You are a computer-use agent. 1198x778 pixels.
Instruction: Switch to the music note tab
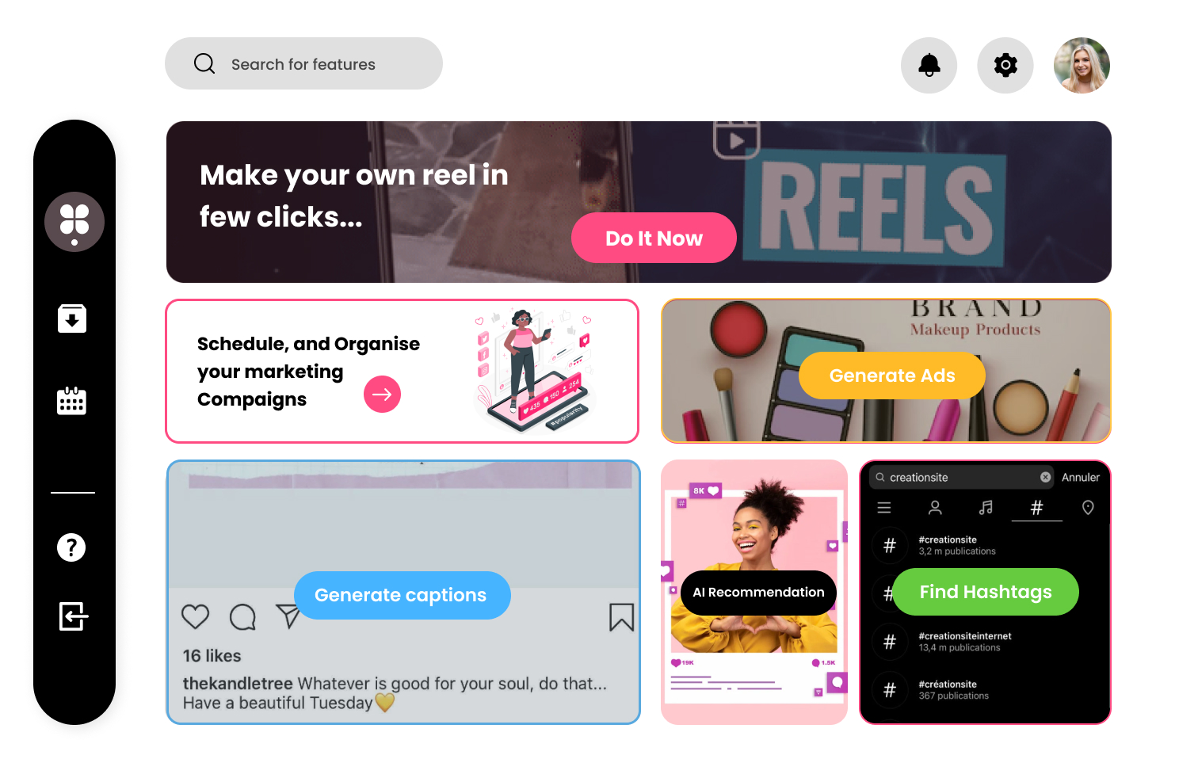click(986, 508)
